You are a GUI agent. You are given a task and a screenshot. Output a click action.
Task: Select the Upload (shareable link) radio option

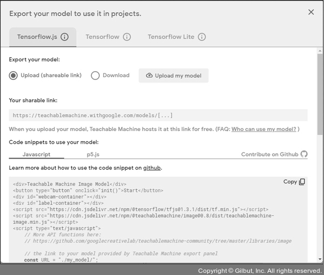[x=13, y=75]
